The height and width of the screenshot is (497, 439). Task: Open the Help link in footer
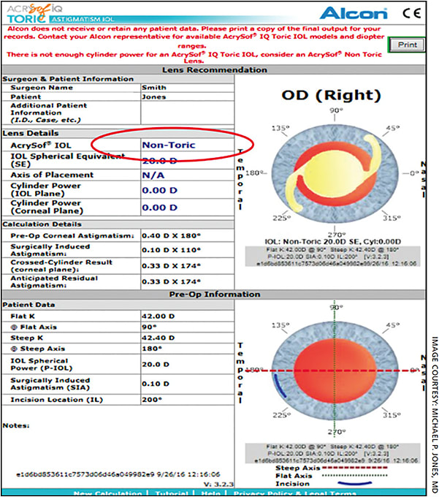211,493
